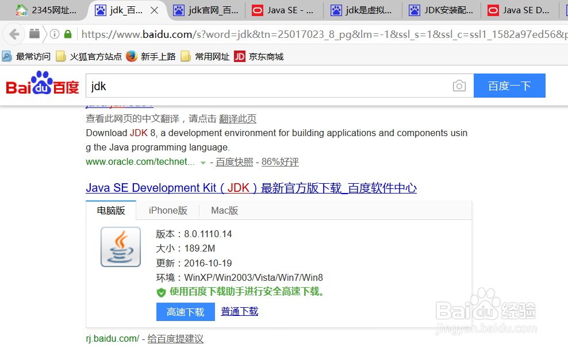Click the 更新：2016-10-19 text
568x348 pixels.
click(194, 263)
